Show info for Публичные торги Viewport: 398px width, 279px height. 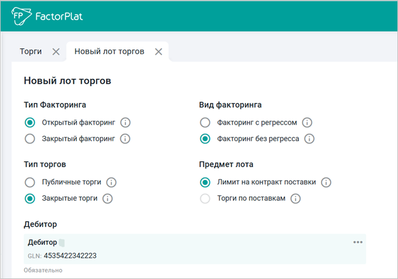(x=112, y=182)
